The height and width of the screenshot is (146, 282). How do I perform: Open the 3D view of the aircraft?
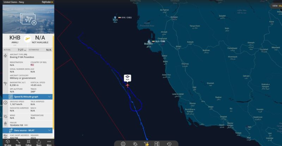click(8, 142)
